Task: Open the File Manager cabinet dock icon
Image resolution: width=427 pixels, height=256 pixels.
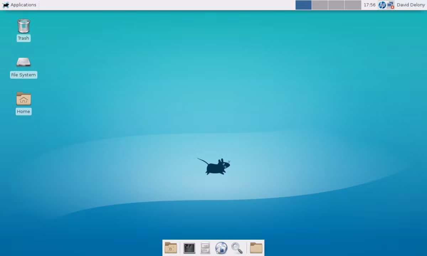Action: (x=205, y=248)
